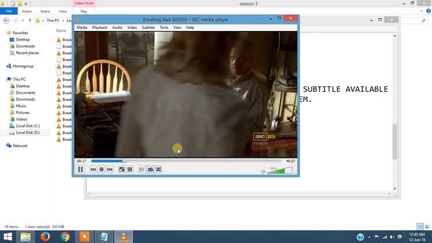
Task: Open VLC Playback menu
Action: pos(99,28)
